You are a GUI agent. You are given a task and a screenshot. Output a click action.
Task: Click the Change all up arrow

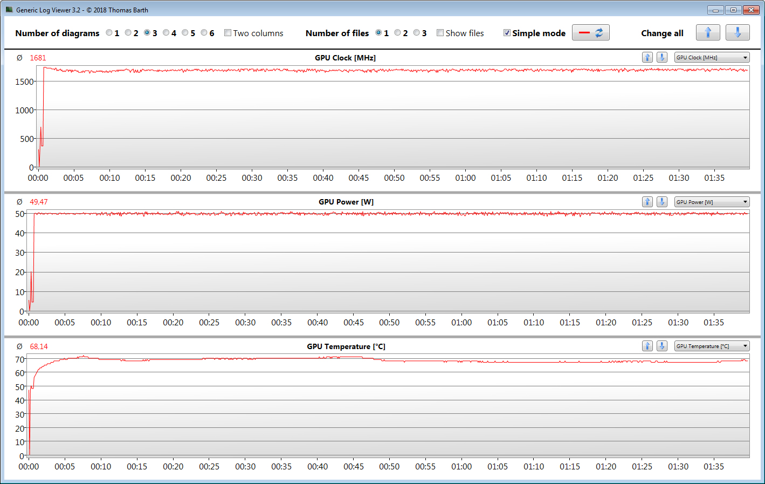point(707,33)
